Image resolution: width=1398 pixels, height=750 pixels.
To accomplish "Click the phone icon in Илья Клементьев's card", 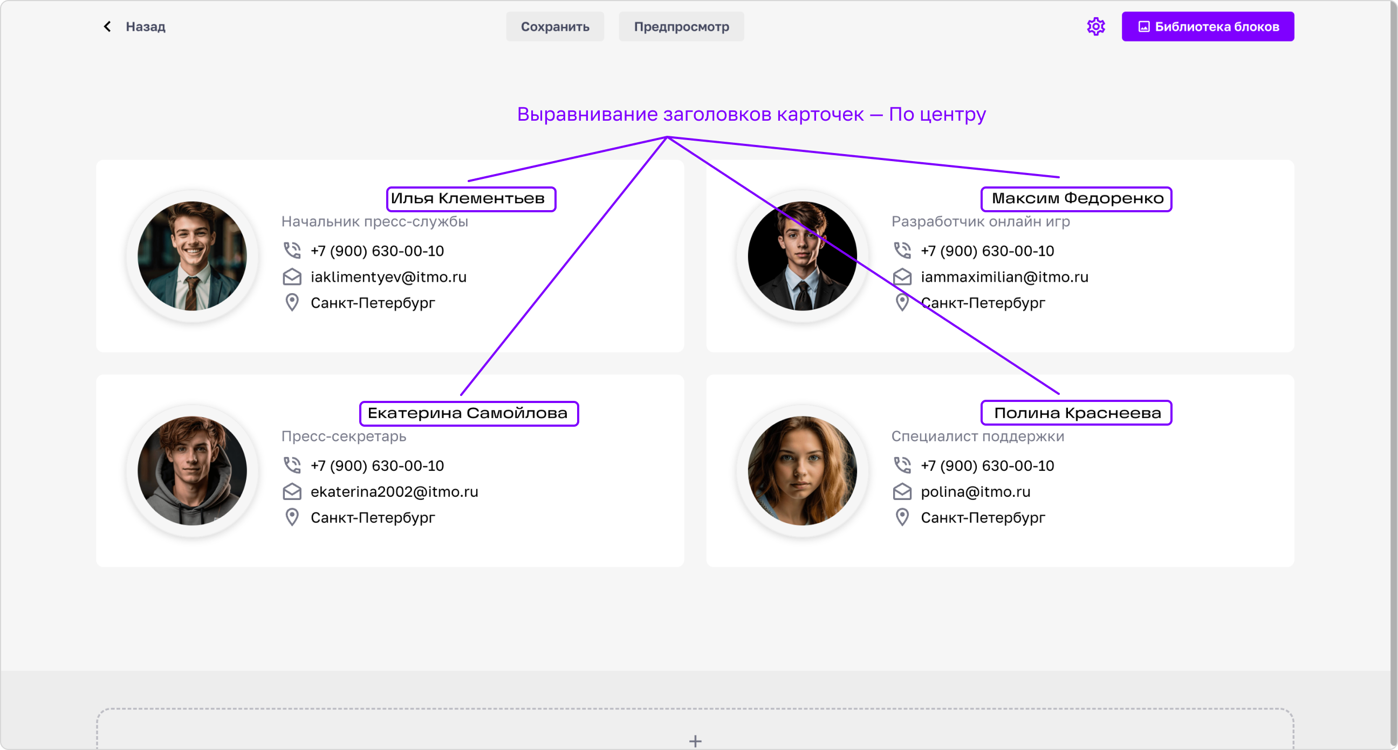I will point(292,251).
